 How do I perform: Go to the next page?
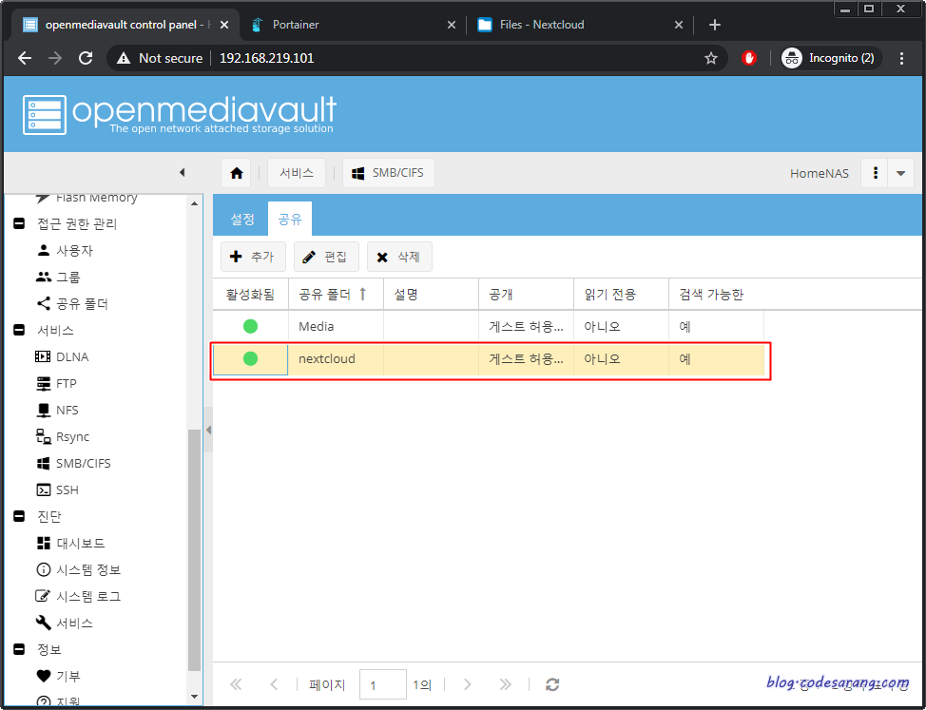click(x=467, y=684)
